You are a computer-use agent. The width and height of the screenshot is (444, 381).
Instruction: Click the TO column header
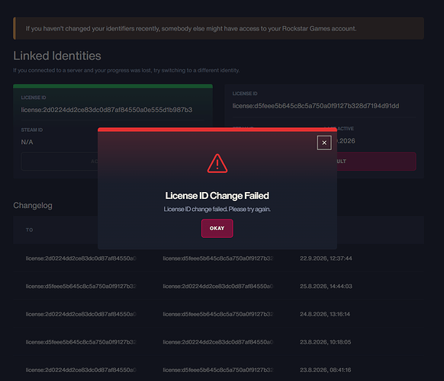pyautogui.click(x=29, y=229)
